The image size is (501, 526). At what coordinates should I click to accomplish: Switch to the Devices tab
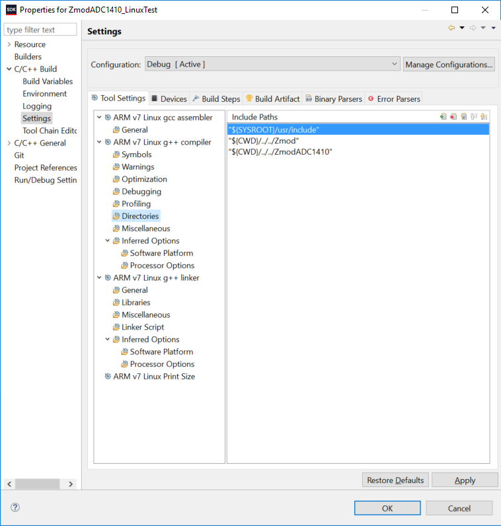click(169, 99)
